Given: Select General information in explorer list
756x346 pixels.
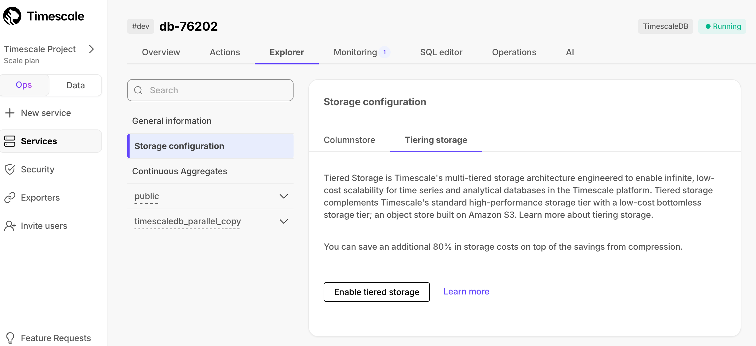Looking at the screenshot, I should 210,121.
